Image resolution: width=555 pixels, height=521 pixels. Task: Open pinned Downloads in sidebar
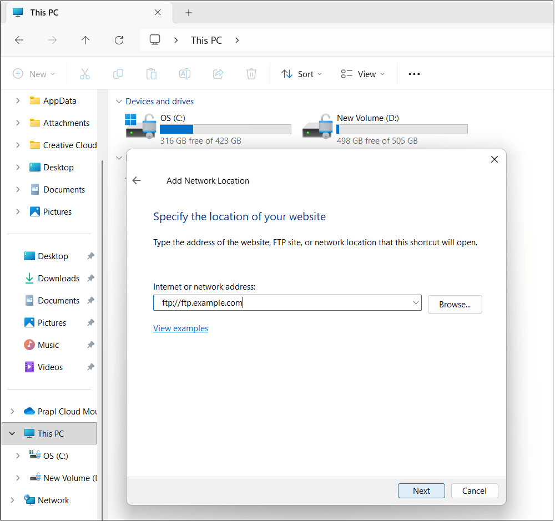click(x=58, y=279)
